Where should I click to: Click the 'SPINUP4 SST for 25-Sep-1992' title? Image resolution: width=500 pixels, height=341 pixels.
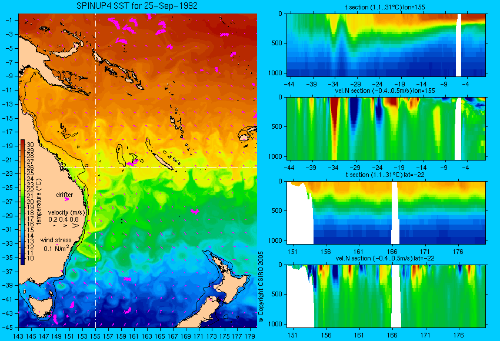(137, 6)
